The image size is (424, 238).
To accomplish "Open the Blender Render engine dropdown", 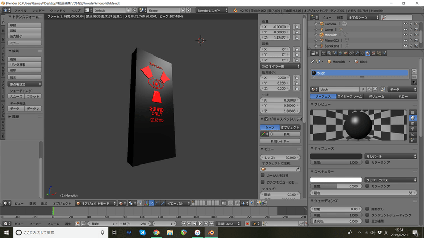I will tap(212, 10).
